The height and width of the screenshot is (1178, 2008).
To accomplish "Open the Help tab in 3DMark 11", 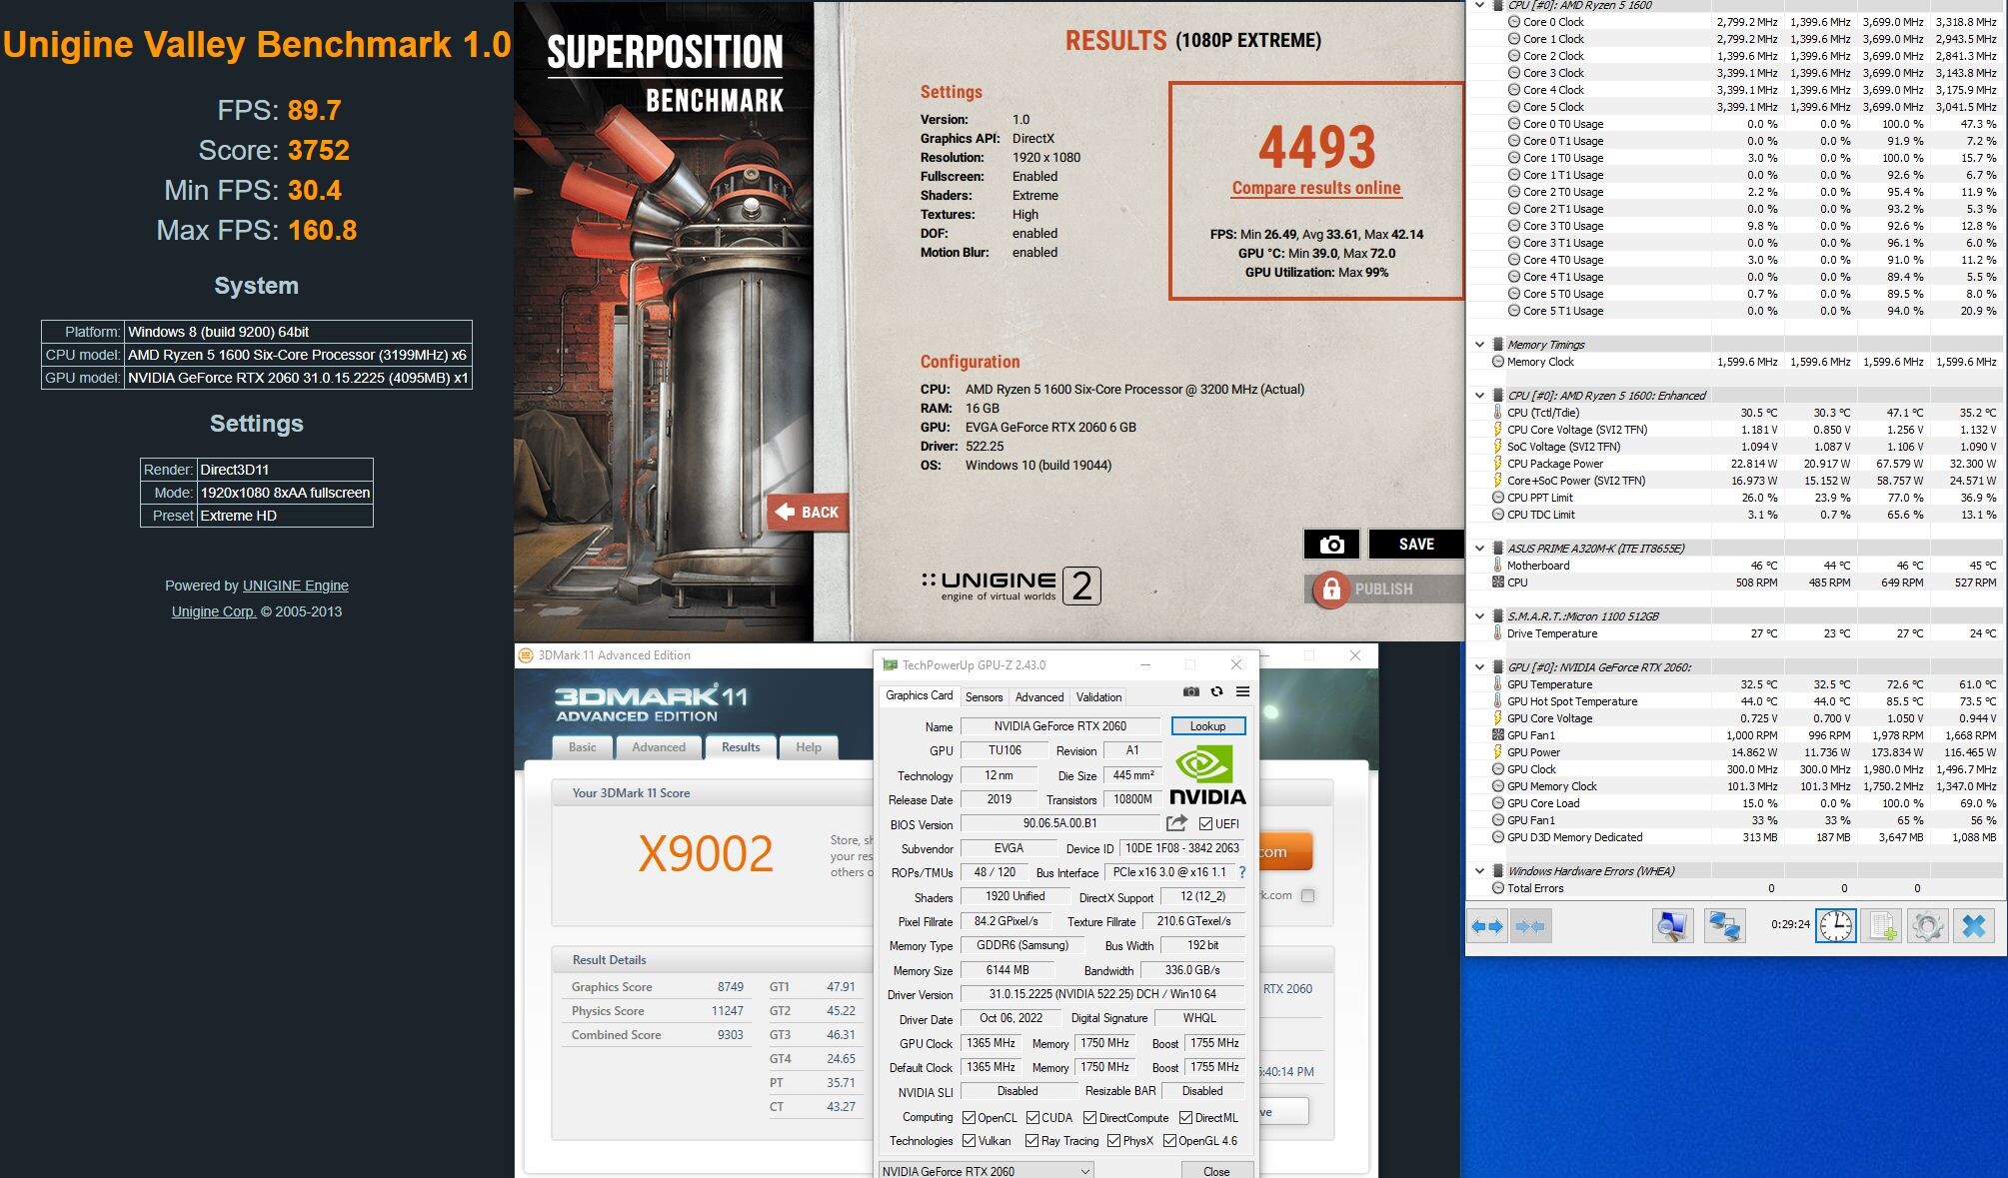I will click(x=809, y=747).
